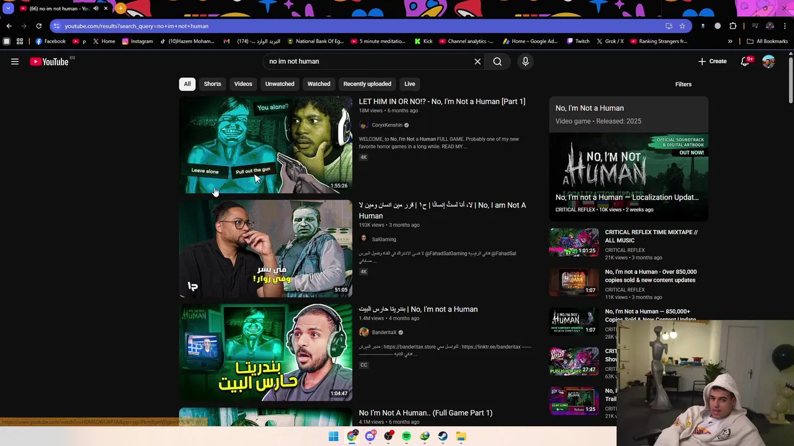Open Discord from the taskbar

coord(370,436)
